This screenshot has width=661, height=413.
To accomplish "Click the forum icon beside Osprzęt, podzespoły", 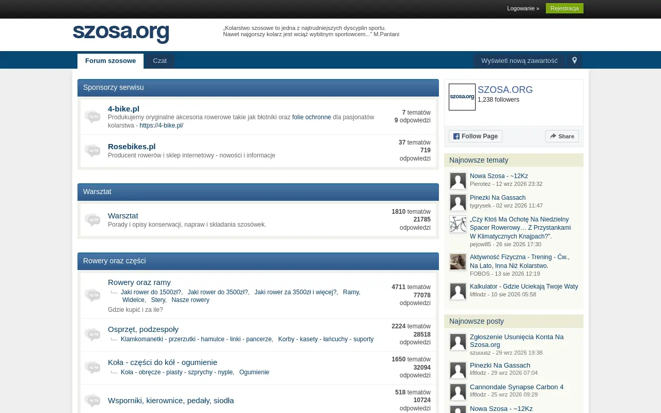I will coord(92,335).
